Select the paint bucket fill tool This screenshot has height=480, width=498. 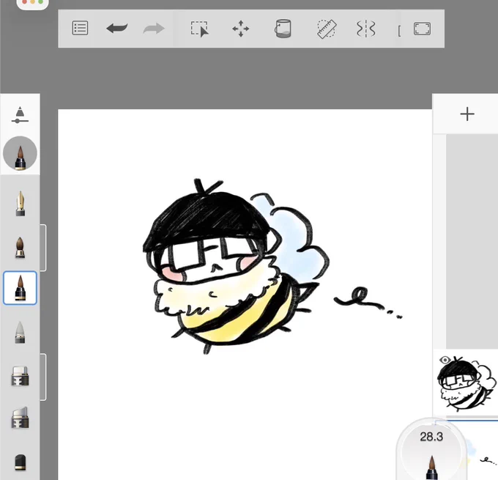[x=283, y=29]
